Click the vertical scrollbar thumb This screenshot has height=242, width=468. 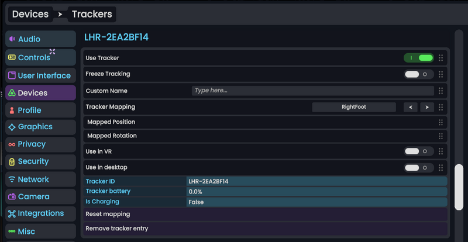(x=459, y=187)
